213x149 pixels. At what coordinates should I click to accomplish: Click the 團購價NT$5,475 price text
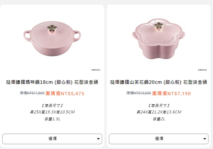(x=65, y=93)
